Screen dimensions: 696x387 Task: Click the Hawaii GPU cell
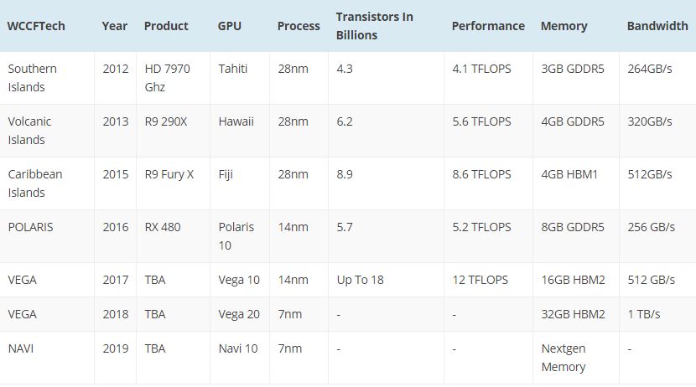click(236, 121)
